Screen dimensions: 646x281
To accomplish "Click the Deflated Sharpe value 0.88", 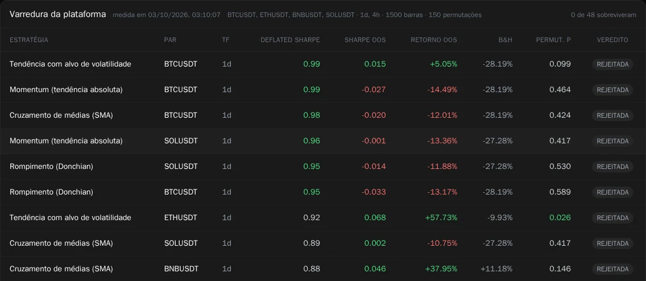I will 312,268.
